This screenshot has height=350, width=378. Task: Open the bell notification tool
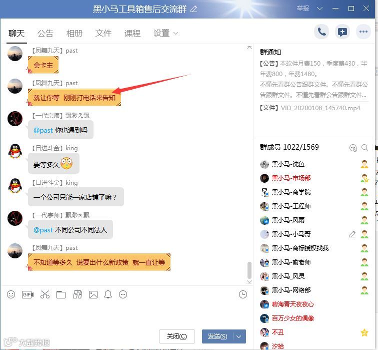click(x=108, y=294)
